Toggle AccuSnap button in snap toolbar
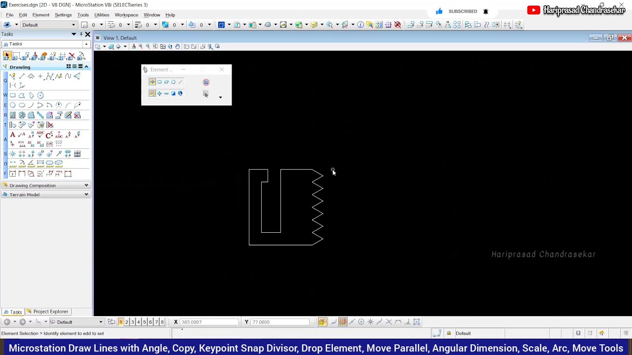The width and height of the screenshot is (632, 355). [322, 322]
